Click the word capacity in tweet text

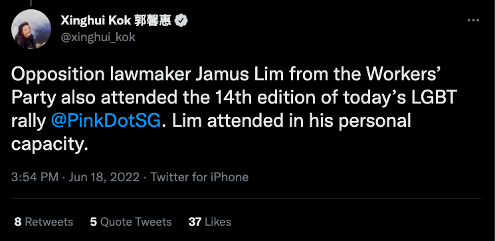pos(47,145)
